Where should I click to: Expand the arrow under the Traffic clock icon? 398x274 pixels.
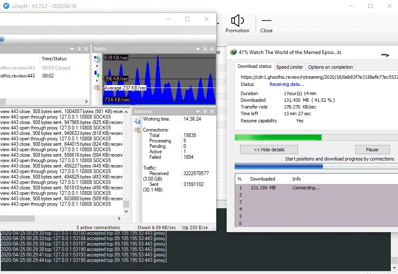point(97,66)
